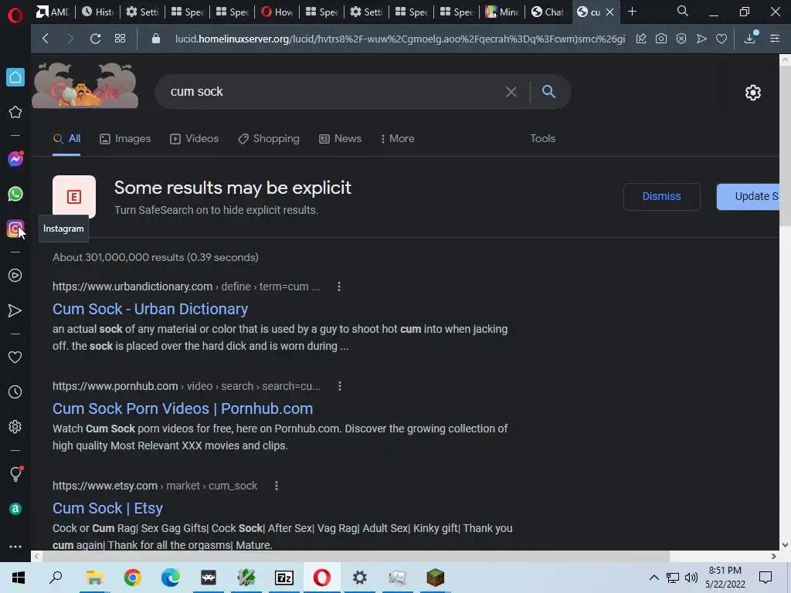
Task: Switch to the Chat browser tab
Action: pos(548,12)
